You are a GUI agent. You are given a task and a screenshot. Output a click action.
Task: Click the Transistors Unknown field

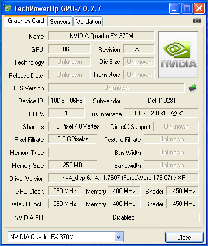139,75
